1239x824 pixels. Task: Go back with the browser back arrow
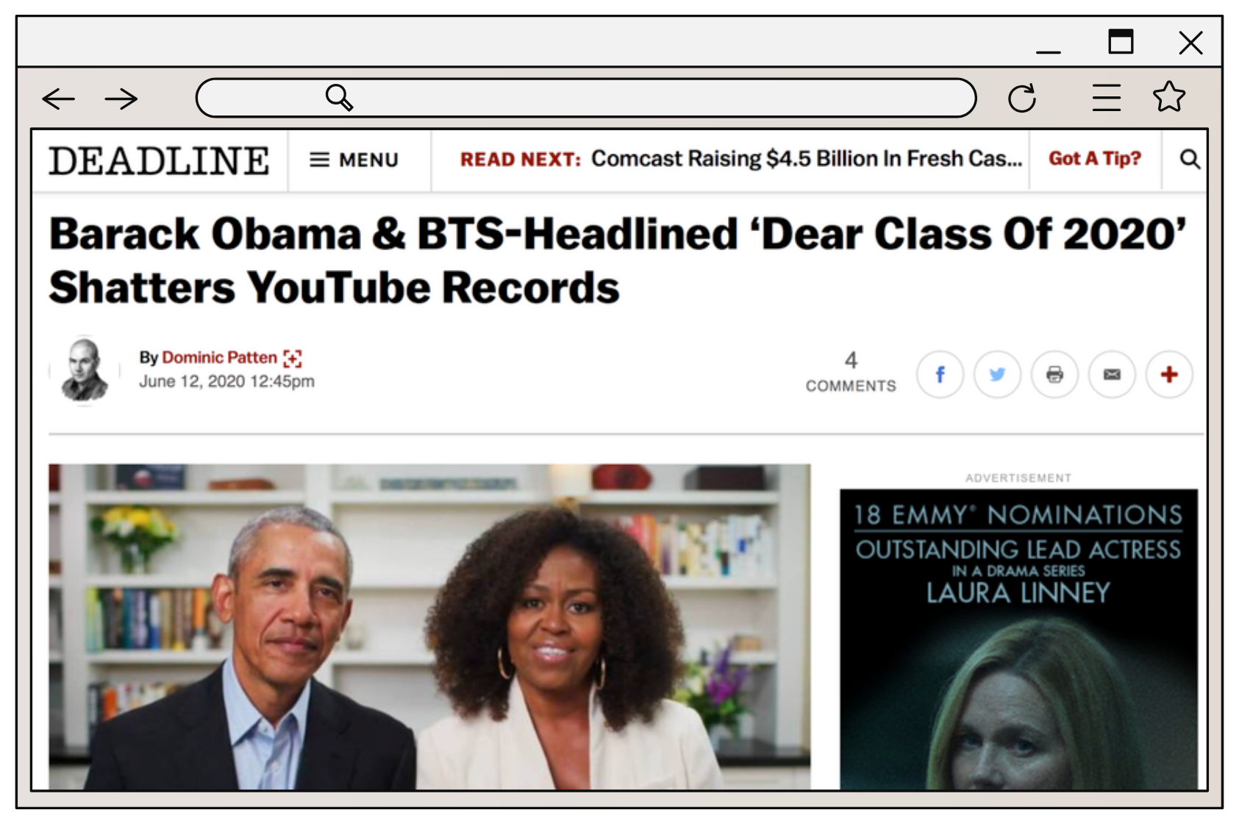pyautogui.click(x=59, y=99)
